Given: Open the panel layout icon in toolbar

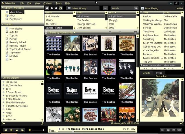Looking at the screenshot, I should [105, 8].
